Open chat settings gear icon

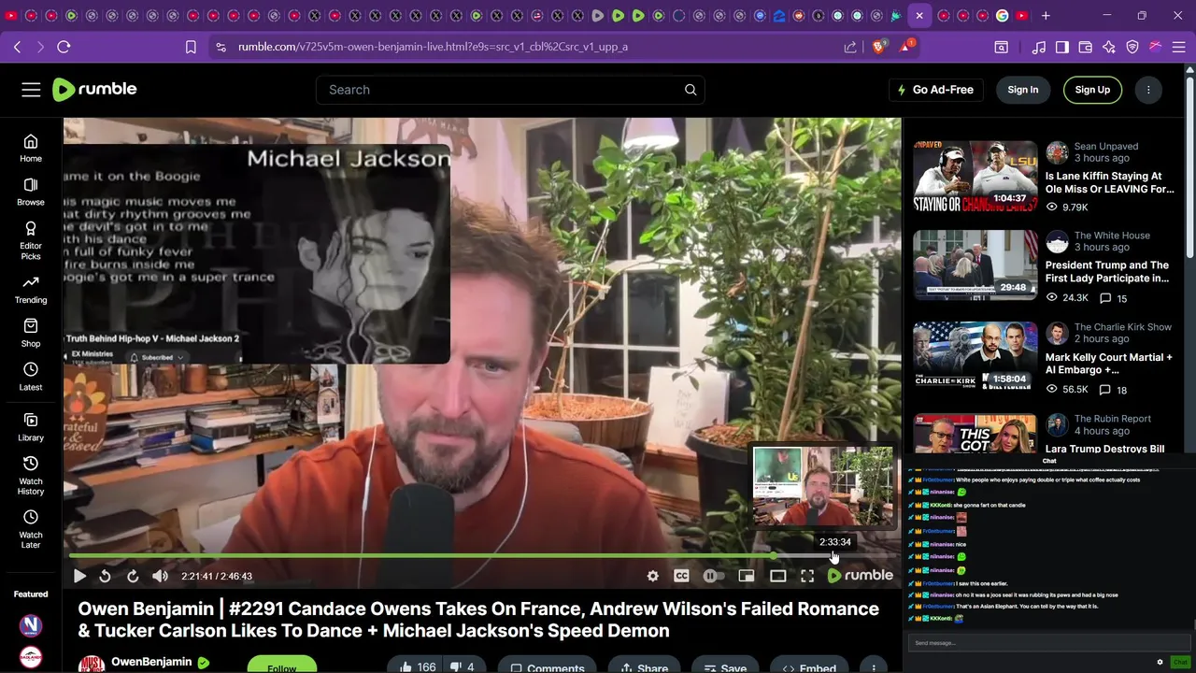click(x=1160, y=662)
